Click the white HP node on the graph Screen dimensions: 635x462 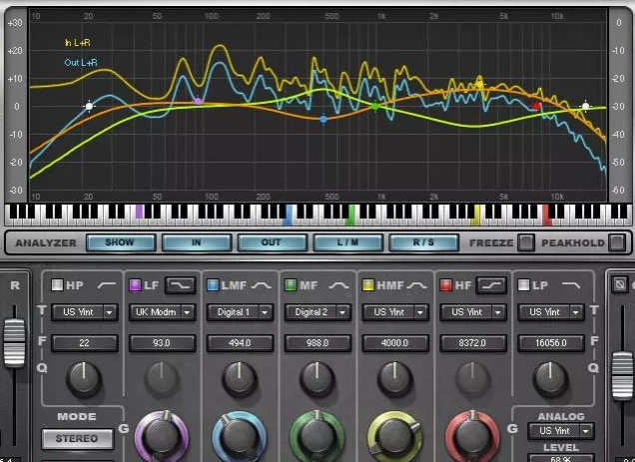89,107
